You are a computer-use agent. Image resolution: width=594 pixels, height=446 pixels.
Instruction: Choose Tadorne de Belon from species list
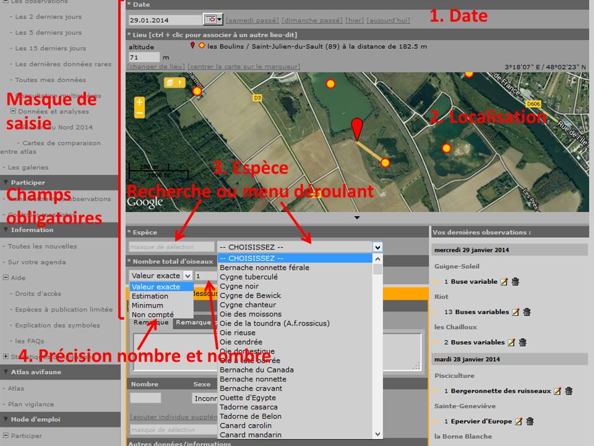pos(295,416)
